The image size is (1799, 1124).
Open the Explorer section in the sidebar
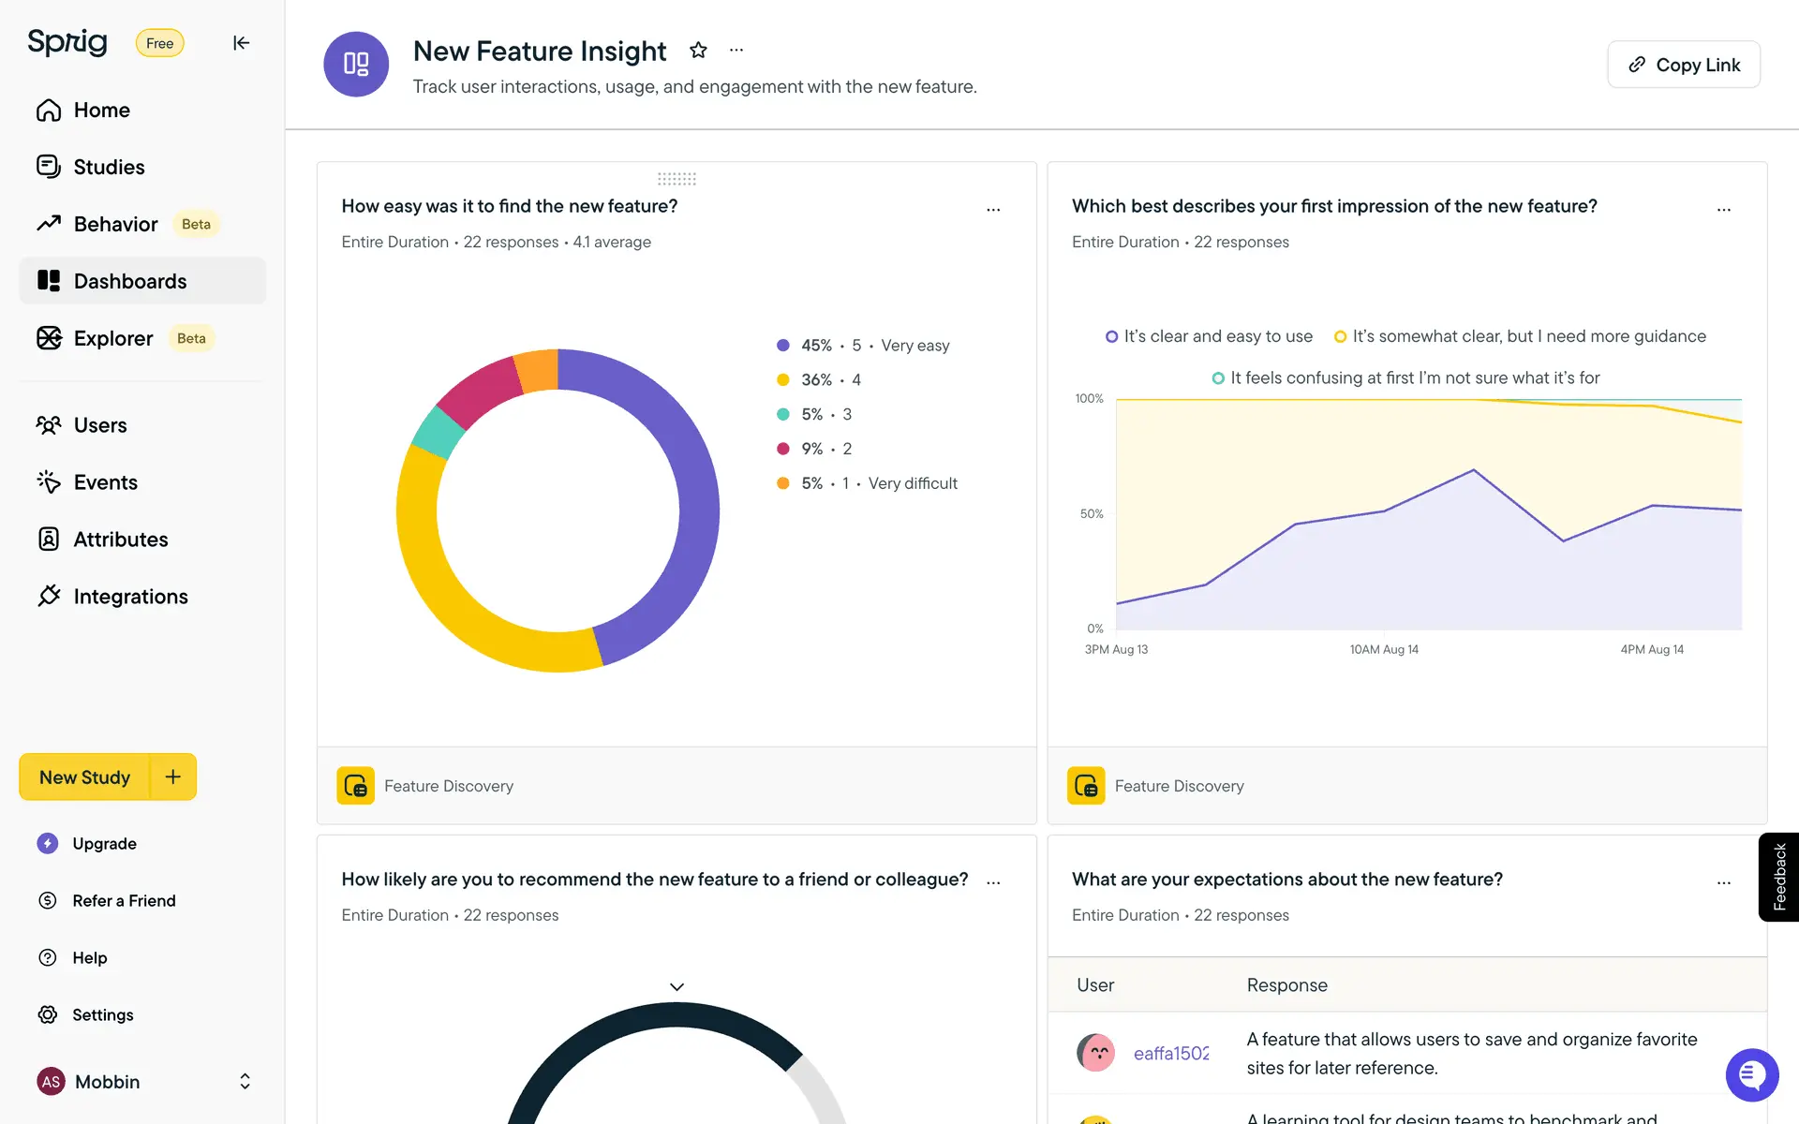coord(112,338)
